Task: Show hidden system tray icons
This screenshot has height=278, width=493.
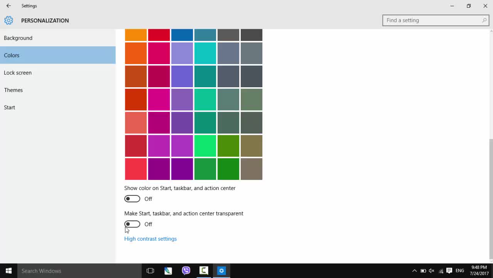Action: point(414,271)
